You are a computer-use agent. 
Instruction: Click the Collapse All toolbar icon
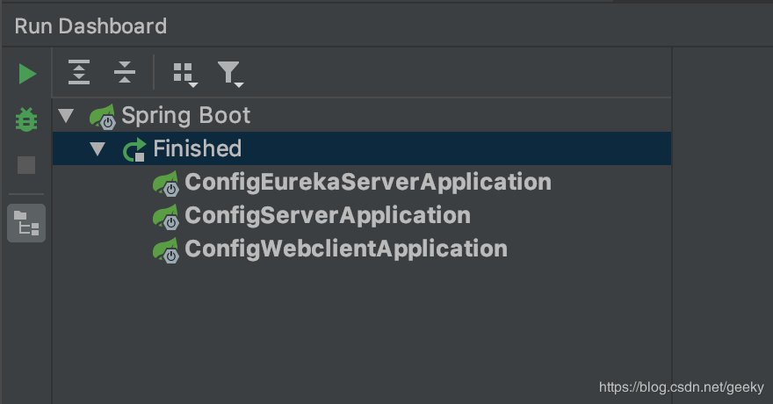coord(125,73)
